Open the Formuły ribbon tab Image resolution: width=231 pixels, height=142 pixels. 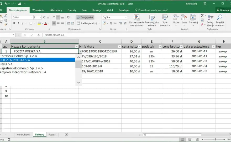point(72,10)
